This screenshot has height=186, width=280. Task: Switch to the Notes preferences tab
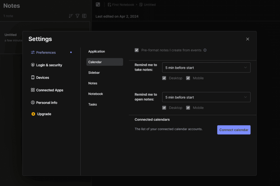click(93, 83)
